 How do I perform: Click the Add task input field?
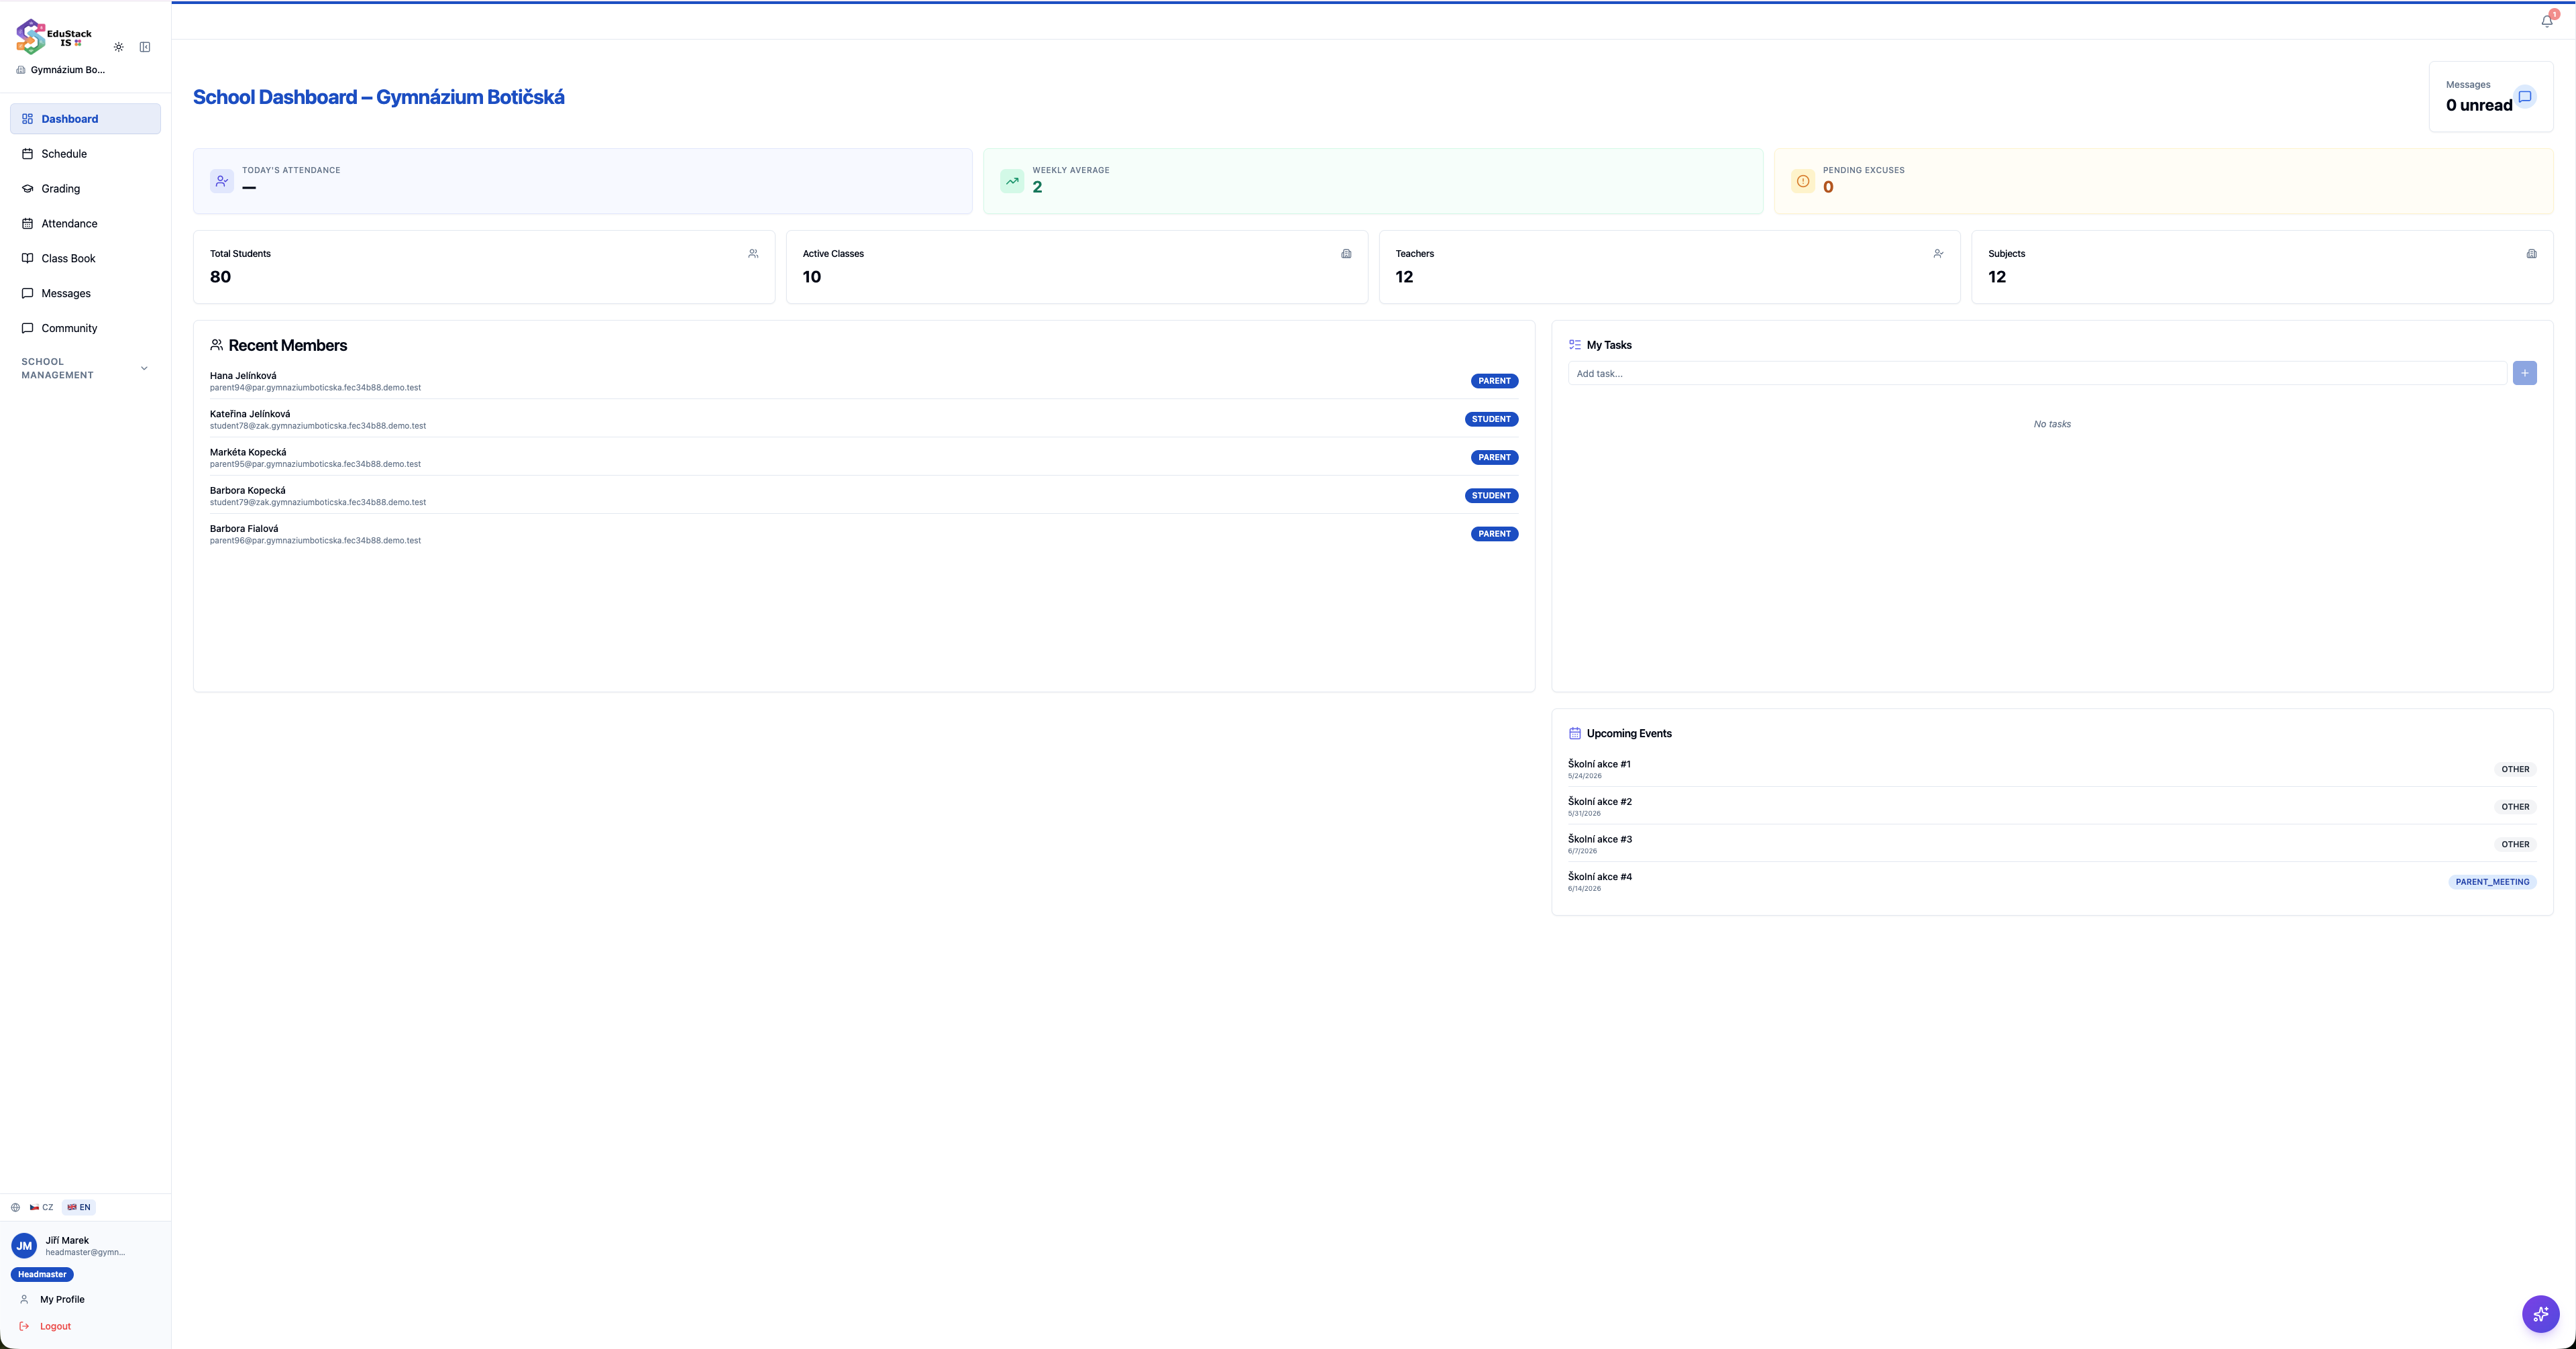click(x=2037, y=373)
